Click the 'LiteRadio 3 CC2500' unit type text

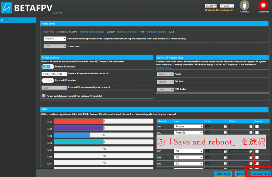pos(66,32)
